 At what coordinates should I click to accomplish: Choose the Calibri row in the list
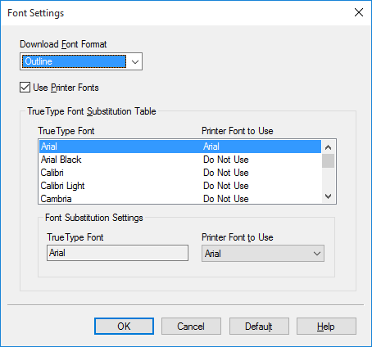(x=180, y=173)
